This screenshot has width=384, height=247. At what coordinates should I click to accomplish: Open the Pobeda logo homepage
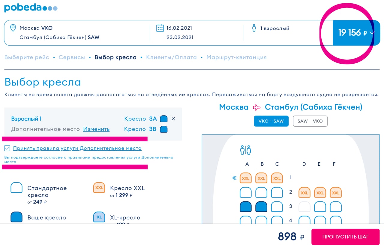[x=31, y=7]
